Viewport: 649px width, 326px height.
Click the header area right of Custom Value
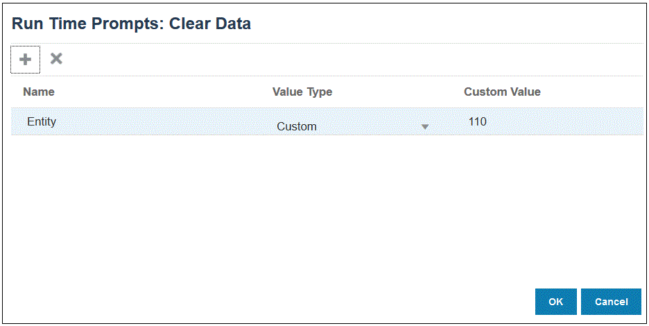coord(596,92)
